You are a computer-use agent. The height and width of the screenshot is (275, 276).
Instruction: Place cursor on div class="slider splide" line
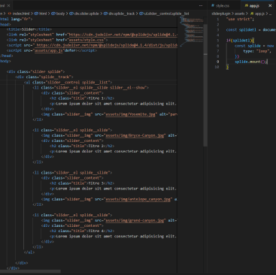pyautogui.click(x=35, y=71)
